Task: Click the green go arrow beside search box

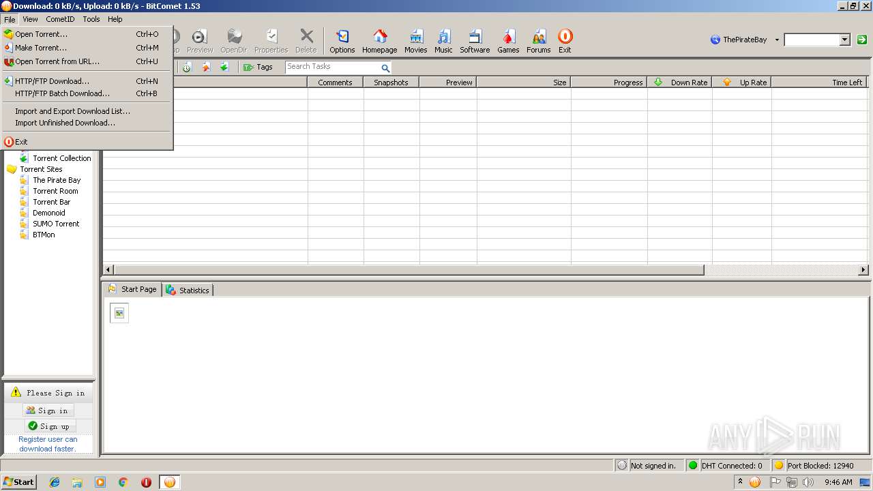Action: [x=862, y=40]
